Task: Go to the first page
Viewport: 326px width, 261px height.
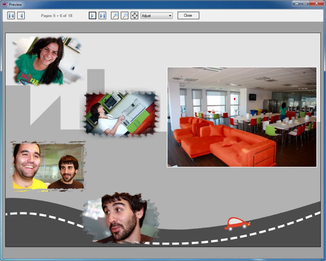Action: click(x=11, y=15)
